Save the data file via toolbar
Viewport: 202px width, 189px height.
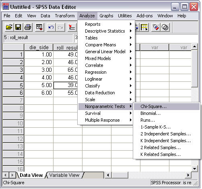[x=19, y=27]
